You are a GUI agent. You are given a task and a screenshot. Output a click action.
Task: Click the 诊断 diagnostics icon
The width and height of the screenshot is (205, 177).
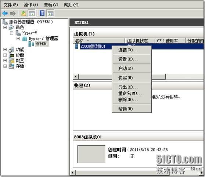pos(11,55)
